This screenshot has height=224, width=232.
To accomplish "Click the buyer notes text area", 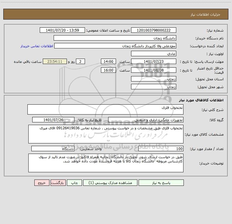I will coord(106,163).
